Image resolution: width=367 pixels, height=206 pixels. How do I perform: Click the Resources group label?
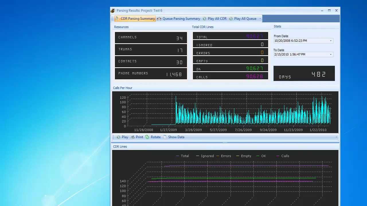[x=121, y=27]
